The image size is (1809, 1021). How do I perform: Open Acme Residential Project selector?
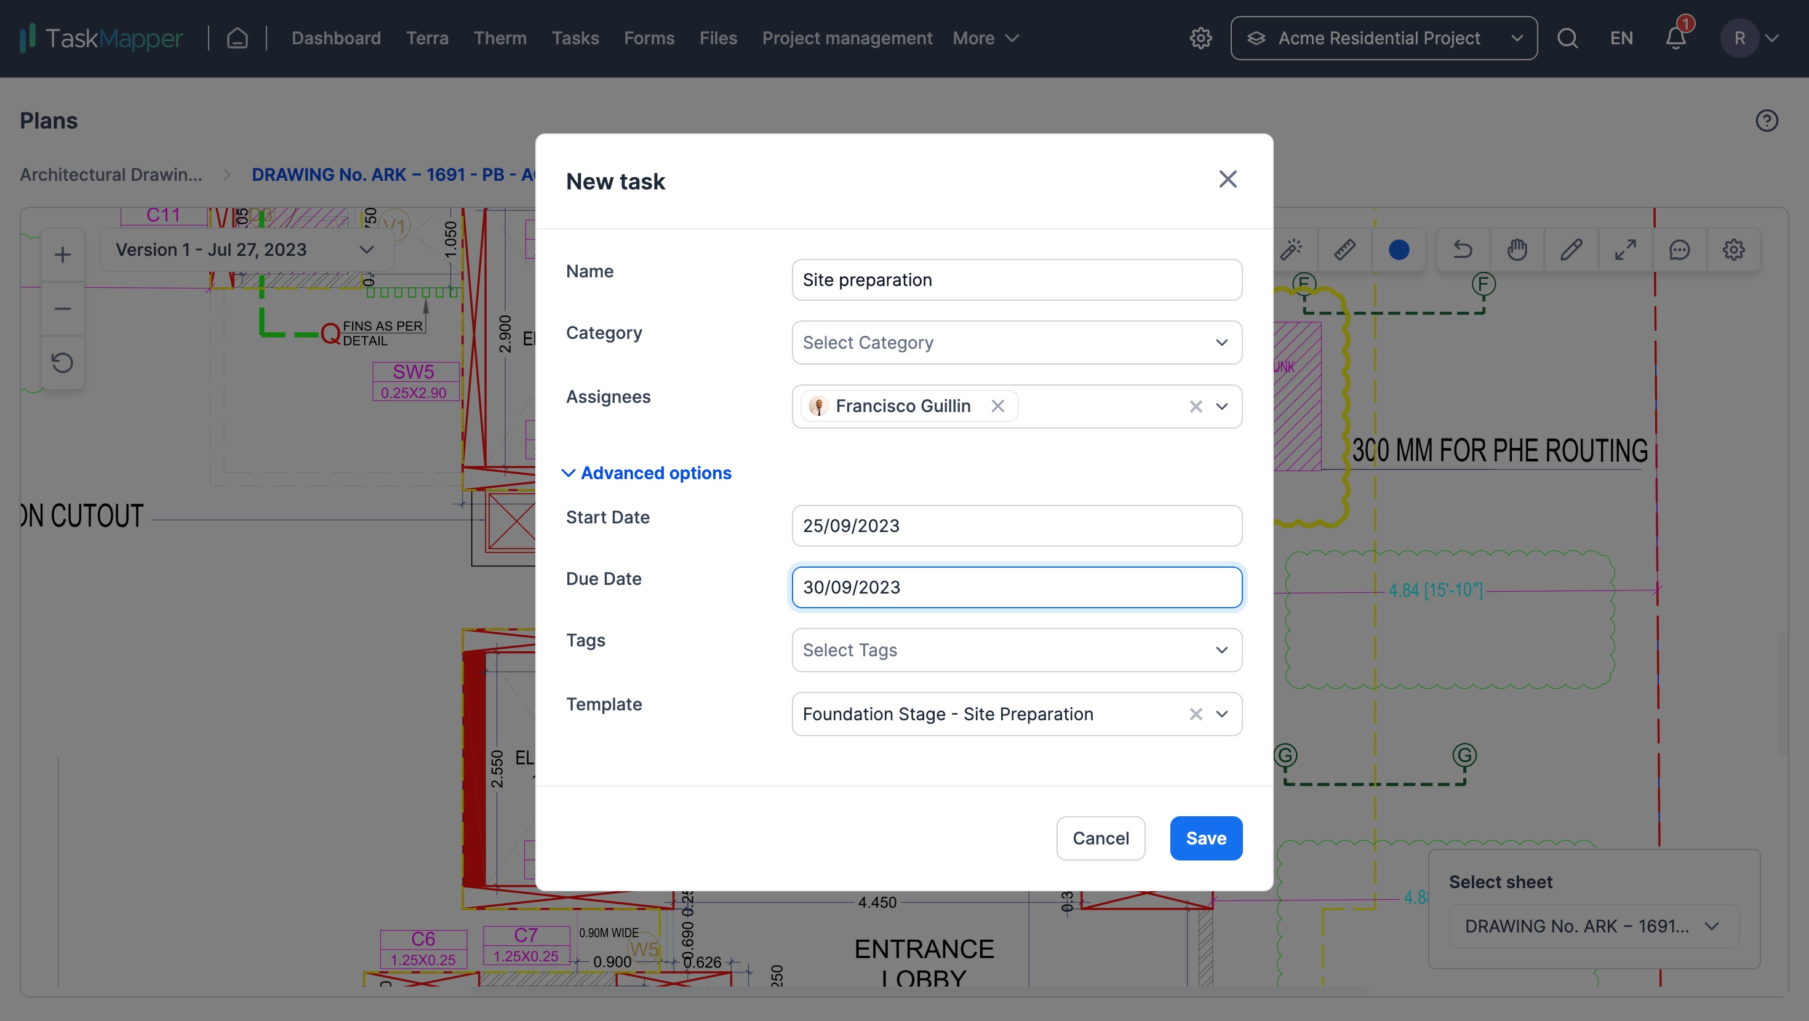pyautogui.click(x=1383, y=38)
